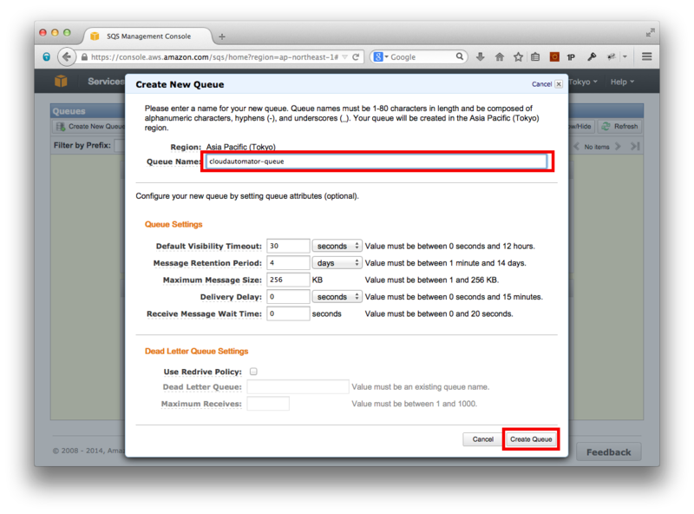
Task: Click the Dead Letter Queue Settings heading
Action: [x=197, y=351]
